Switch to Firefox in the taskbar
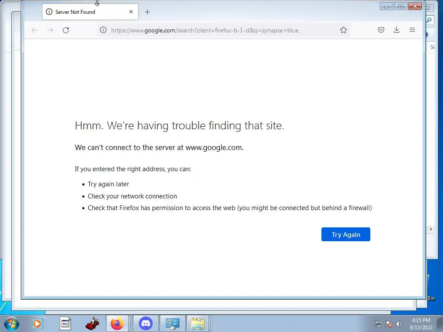443x332 pixels. coord(117,323)
